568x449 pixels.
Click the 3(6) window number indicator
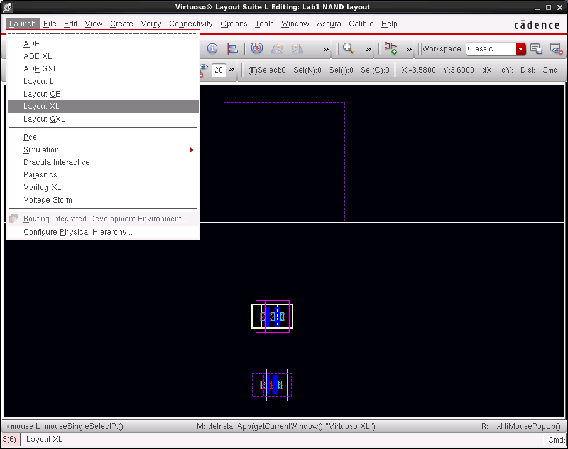9,440
